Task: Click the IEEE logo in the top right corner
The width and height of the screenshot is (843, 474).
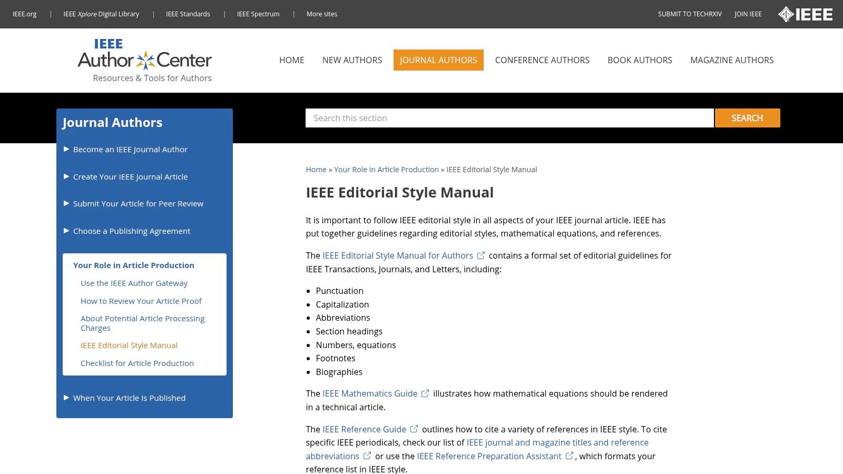Action: coord(806,14)
